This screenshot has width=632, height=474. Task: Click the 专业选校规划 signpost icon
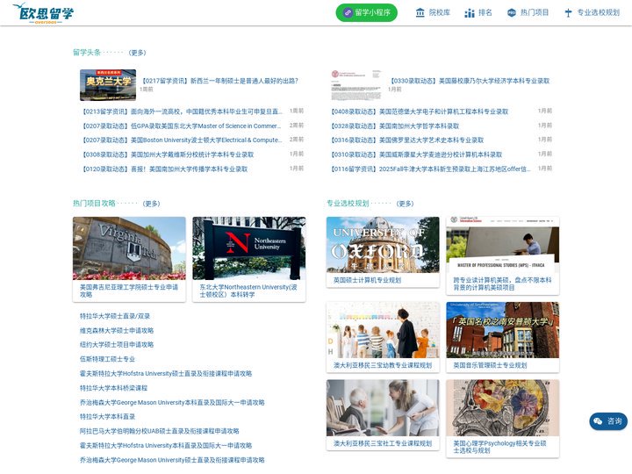568,13
